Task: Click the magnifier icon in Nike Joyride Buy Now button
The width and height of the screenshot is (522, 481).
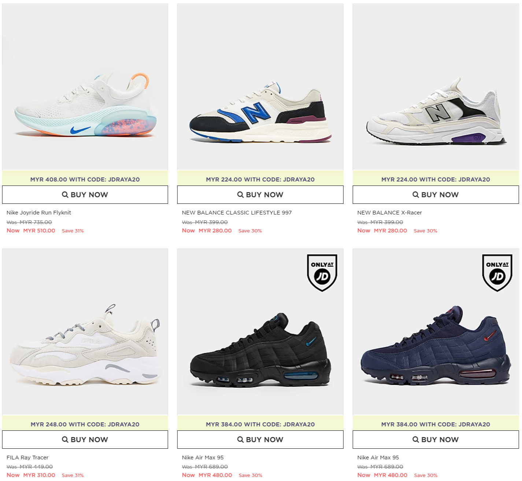Action: pyautogui.click(x=65, y=194)
